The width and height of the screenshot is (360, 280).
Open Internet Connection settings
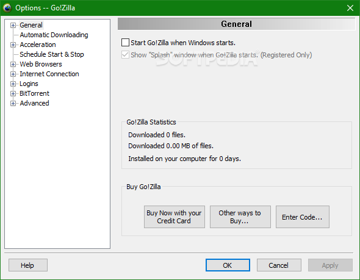coord(49,74)
